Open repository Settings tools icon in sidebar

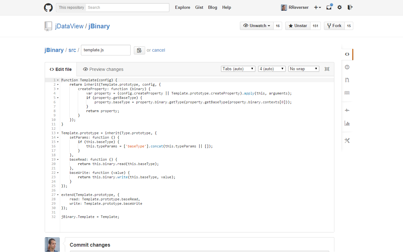tap(347, 140)
